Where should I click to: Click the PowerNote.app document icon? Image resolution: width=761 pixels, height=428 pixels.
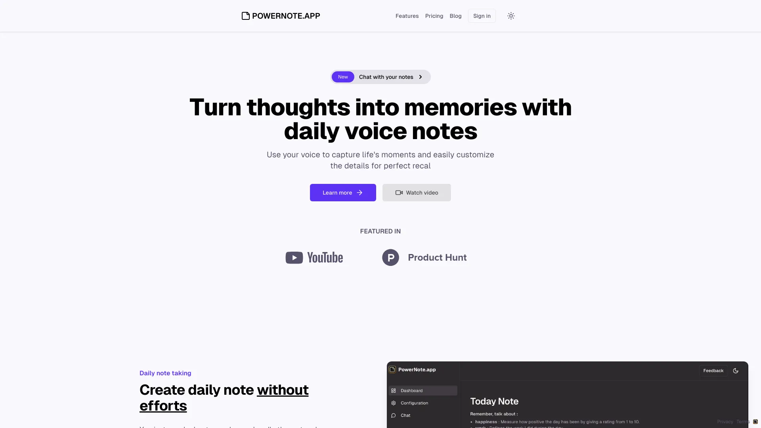click(245, 15)
